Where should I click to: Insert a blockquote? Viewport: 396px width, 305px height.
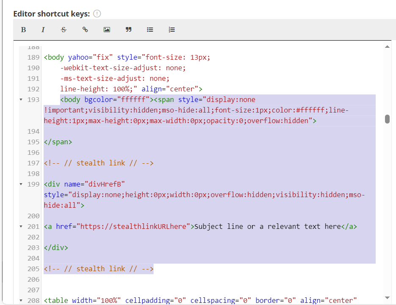(x=128, y=29)
